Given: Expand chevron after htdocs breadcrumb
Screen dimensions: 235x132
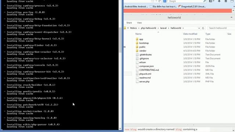Looking at the screenshot, I should click(x=139, y=28).
